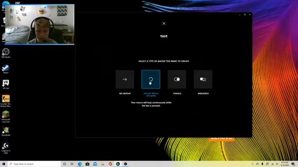Click the macro name 'test'
The height and width of the screenshot is (167, 298).
point(164,36)
